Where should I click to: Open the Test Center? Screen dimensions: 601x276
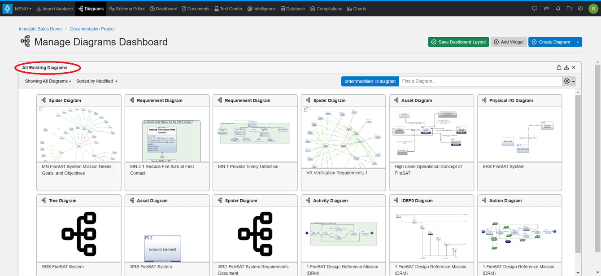click(228, 8)
